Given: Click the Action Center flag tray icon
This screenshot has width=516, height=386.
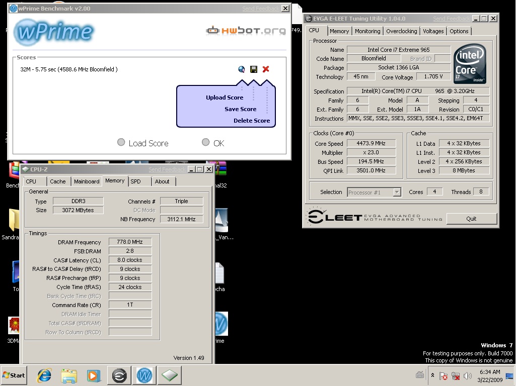Looking at the screenshot, I should [444, 375].
